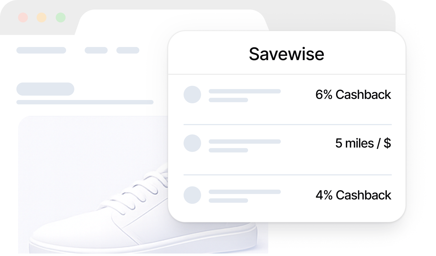Select the 4% Cashback offer
This screenshot has width=436, height=256.
coord(353,195)
